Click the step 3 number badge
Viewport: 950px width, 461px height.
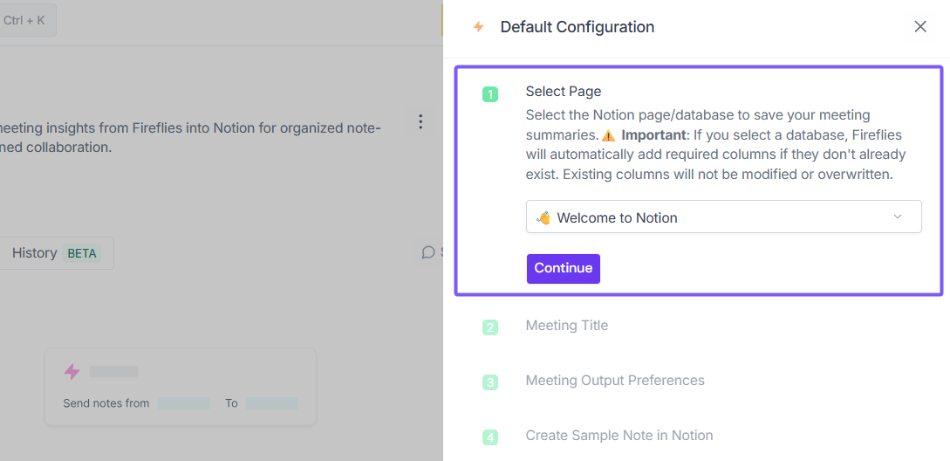click(490, 382)
